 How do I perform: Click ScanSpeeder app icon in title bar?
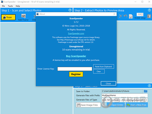coord(2,2)
